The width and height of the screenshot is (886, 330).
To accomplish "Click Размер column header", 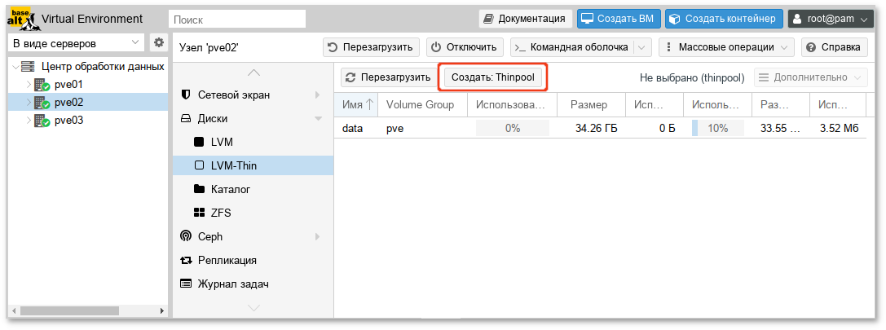I will click(x=591, y=104).
